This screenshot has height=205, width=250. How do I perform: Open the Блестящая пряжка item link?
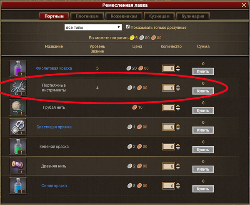click(54, 127)
